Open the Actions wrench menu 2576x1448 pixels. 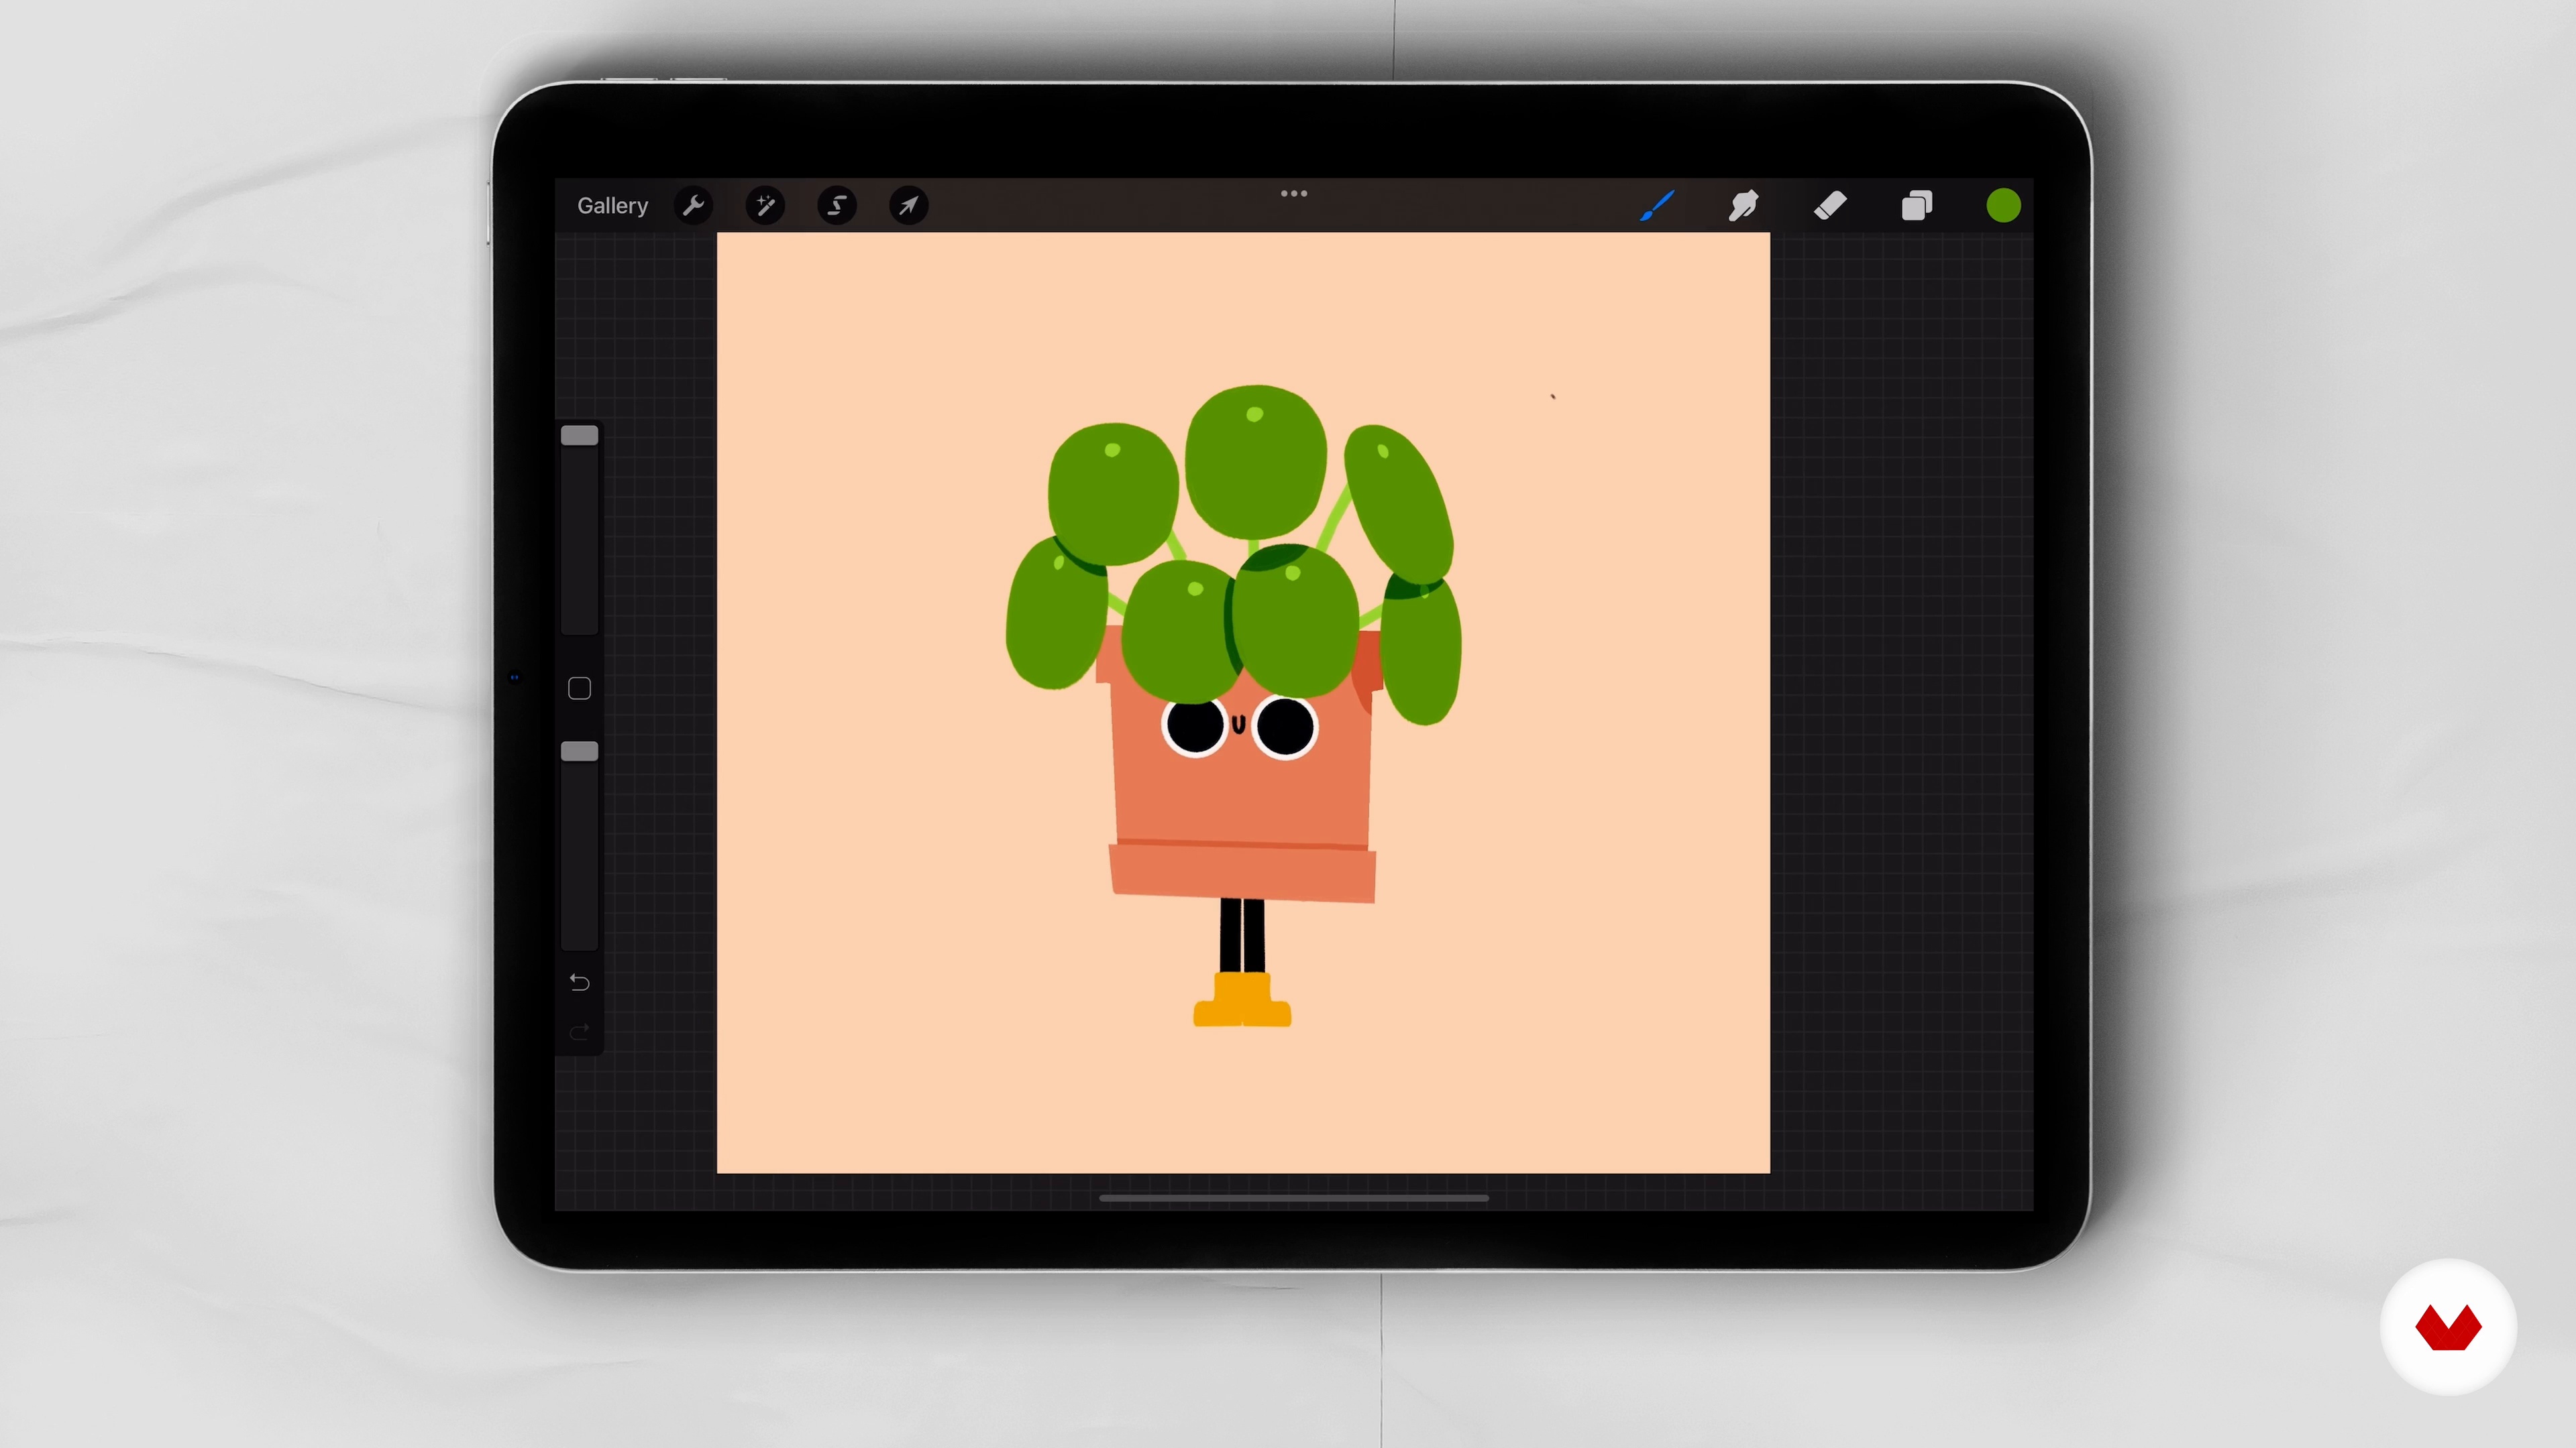[x=693, y=206]
